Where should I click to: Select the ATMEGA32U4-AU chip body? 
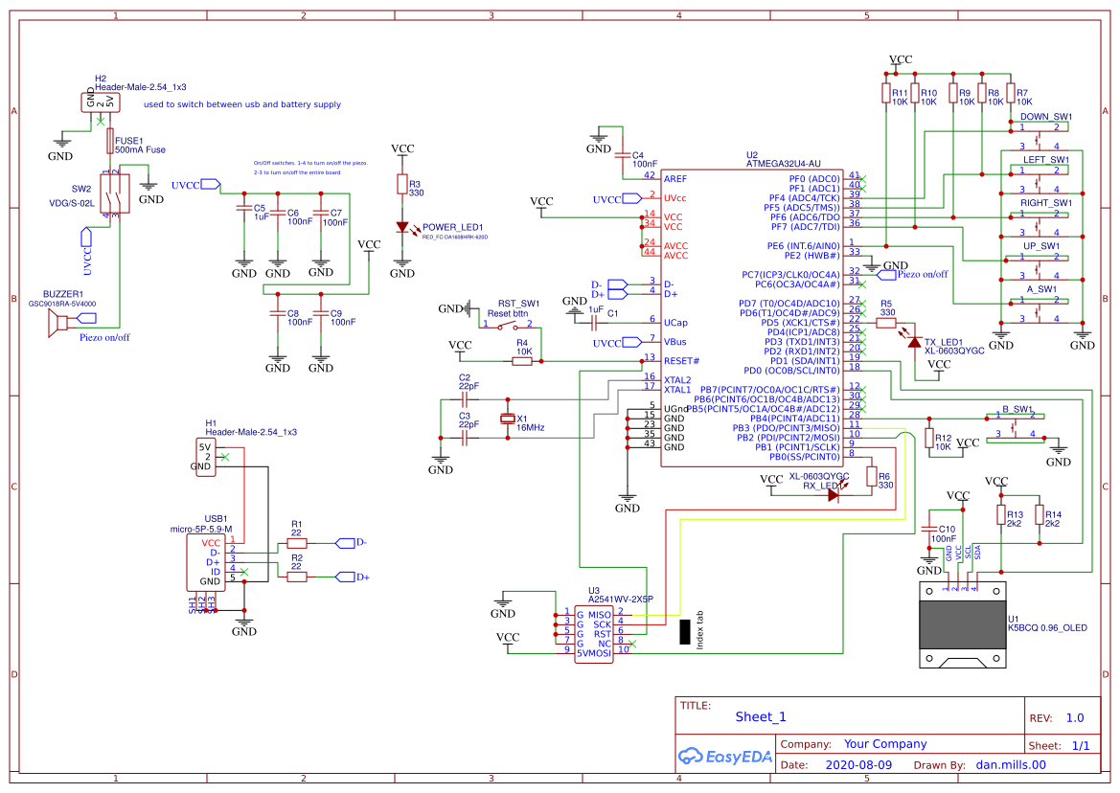pos(750,316)
